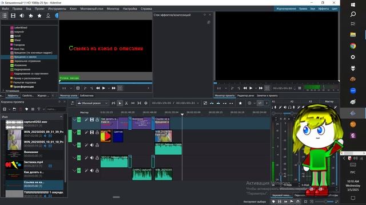366x205 pixels.
Task: Toggle hide video on track V2
Action: tap(91, 120)
